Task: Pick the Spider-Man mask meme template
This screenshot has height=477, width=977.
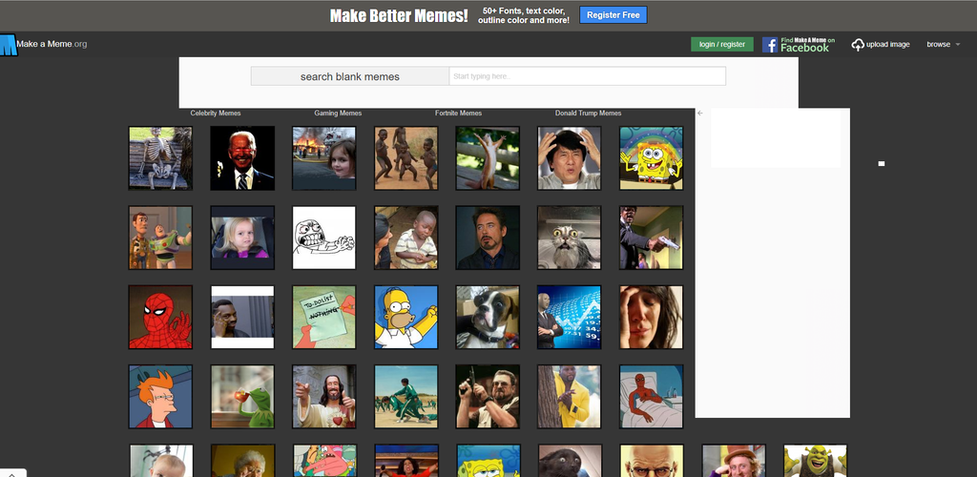Action: pyautogui.click(x=160, y=317)
